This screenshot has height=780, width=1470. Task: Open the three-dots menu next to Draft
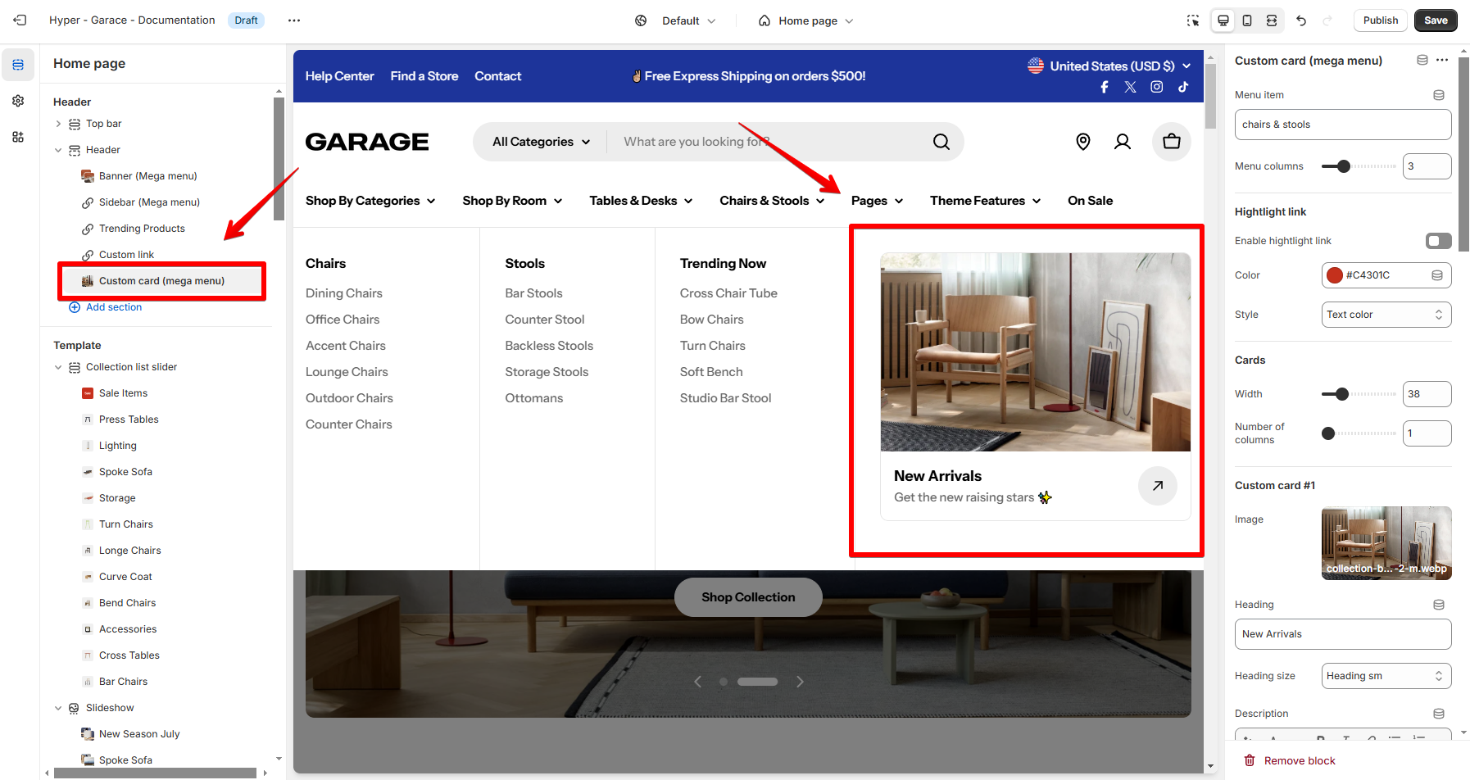[x=294, y=20]
